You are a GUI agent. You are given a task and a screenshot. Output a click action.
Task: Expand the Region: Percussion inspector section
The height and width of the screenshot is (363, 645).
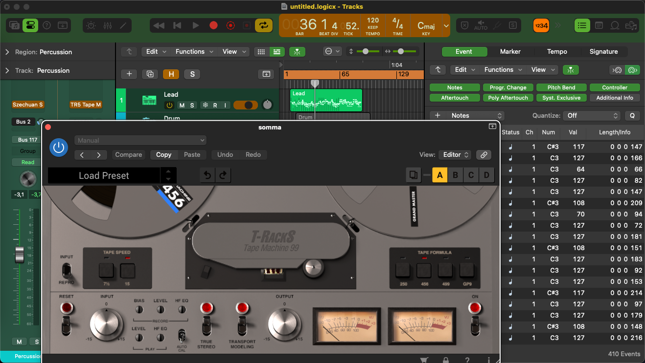click(x=7, y=52)
